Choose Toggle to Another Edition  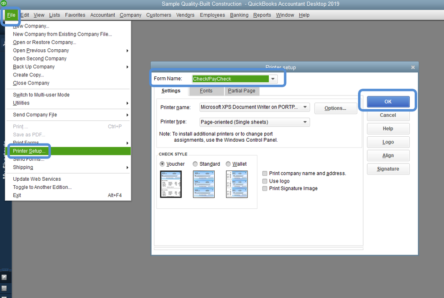pyautogui.click(x=68, y=187)
